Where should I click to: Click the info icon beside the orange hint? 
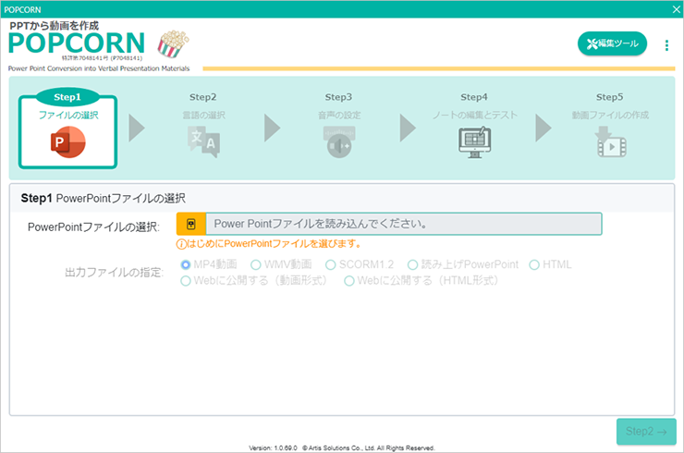click(181, 244)
